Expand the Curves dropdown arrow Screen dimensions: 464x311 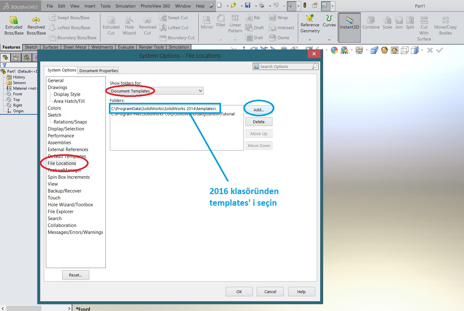[329, 40]
